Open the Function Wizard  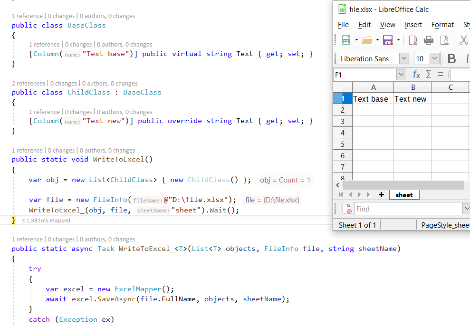[417, 74]
